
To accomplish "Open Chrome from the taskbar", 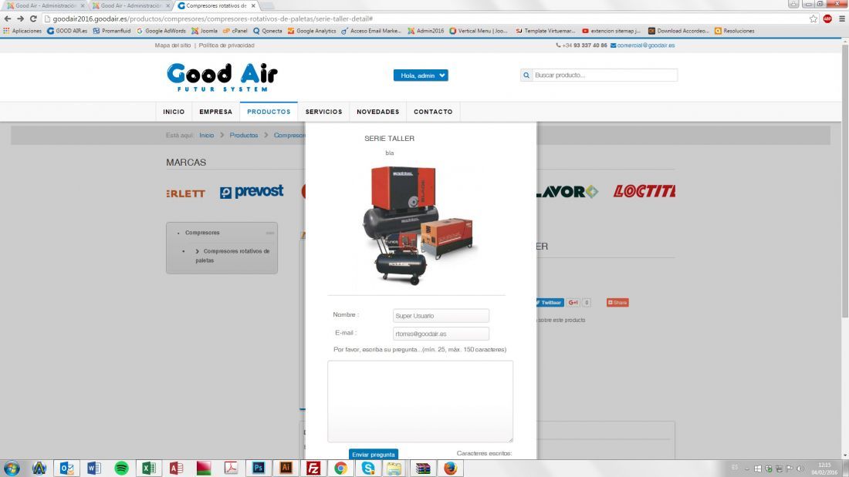I will click(x=340, y=469).
